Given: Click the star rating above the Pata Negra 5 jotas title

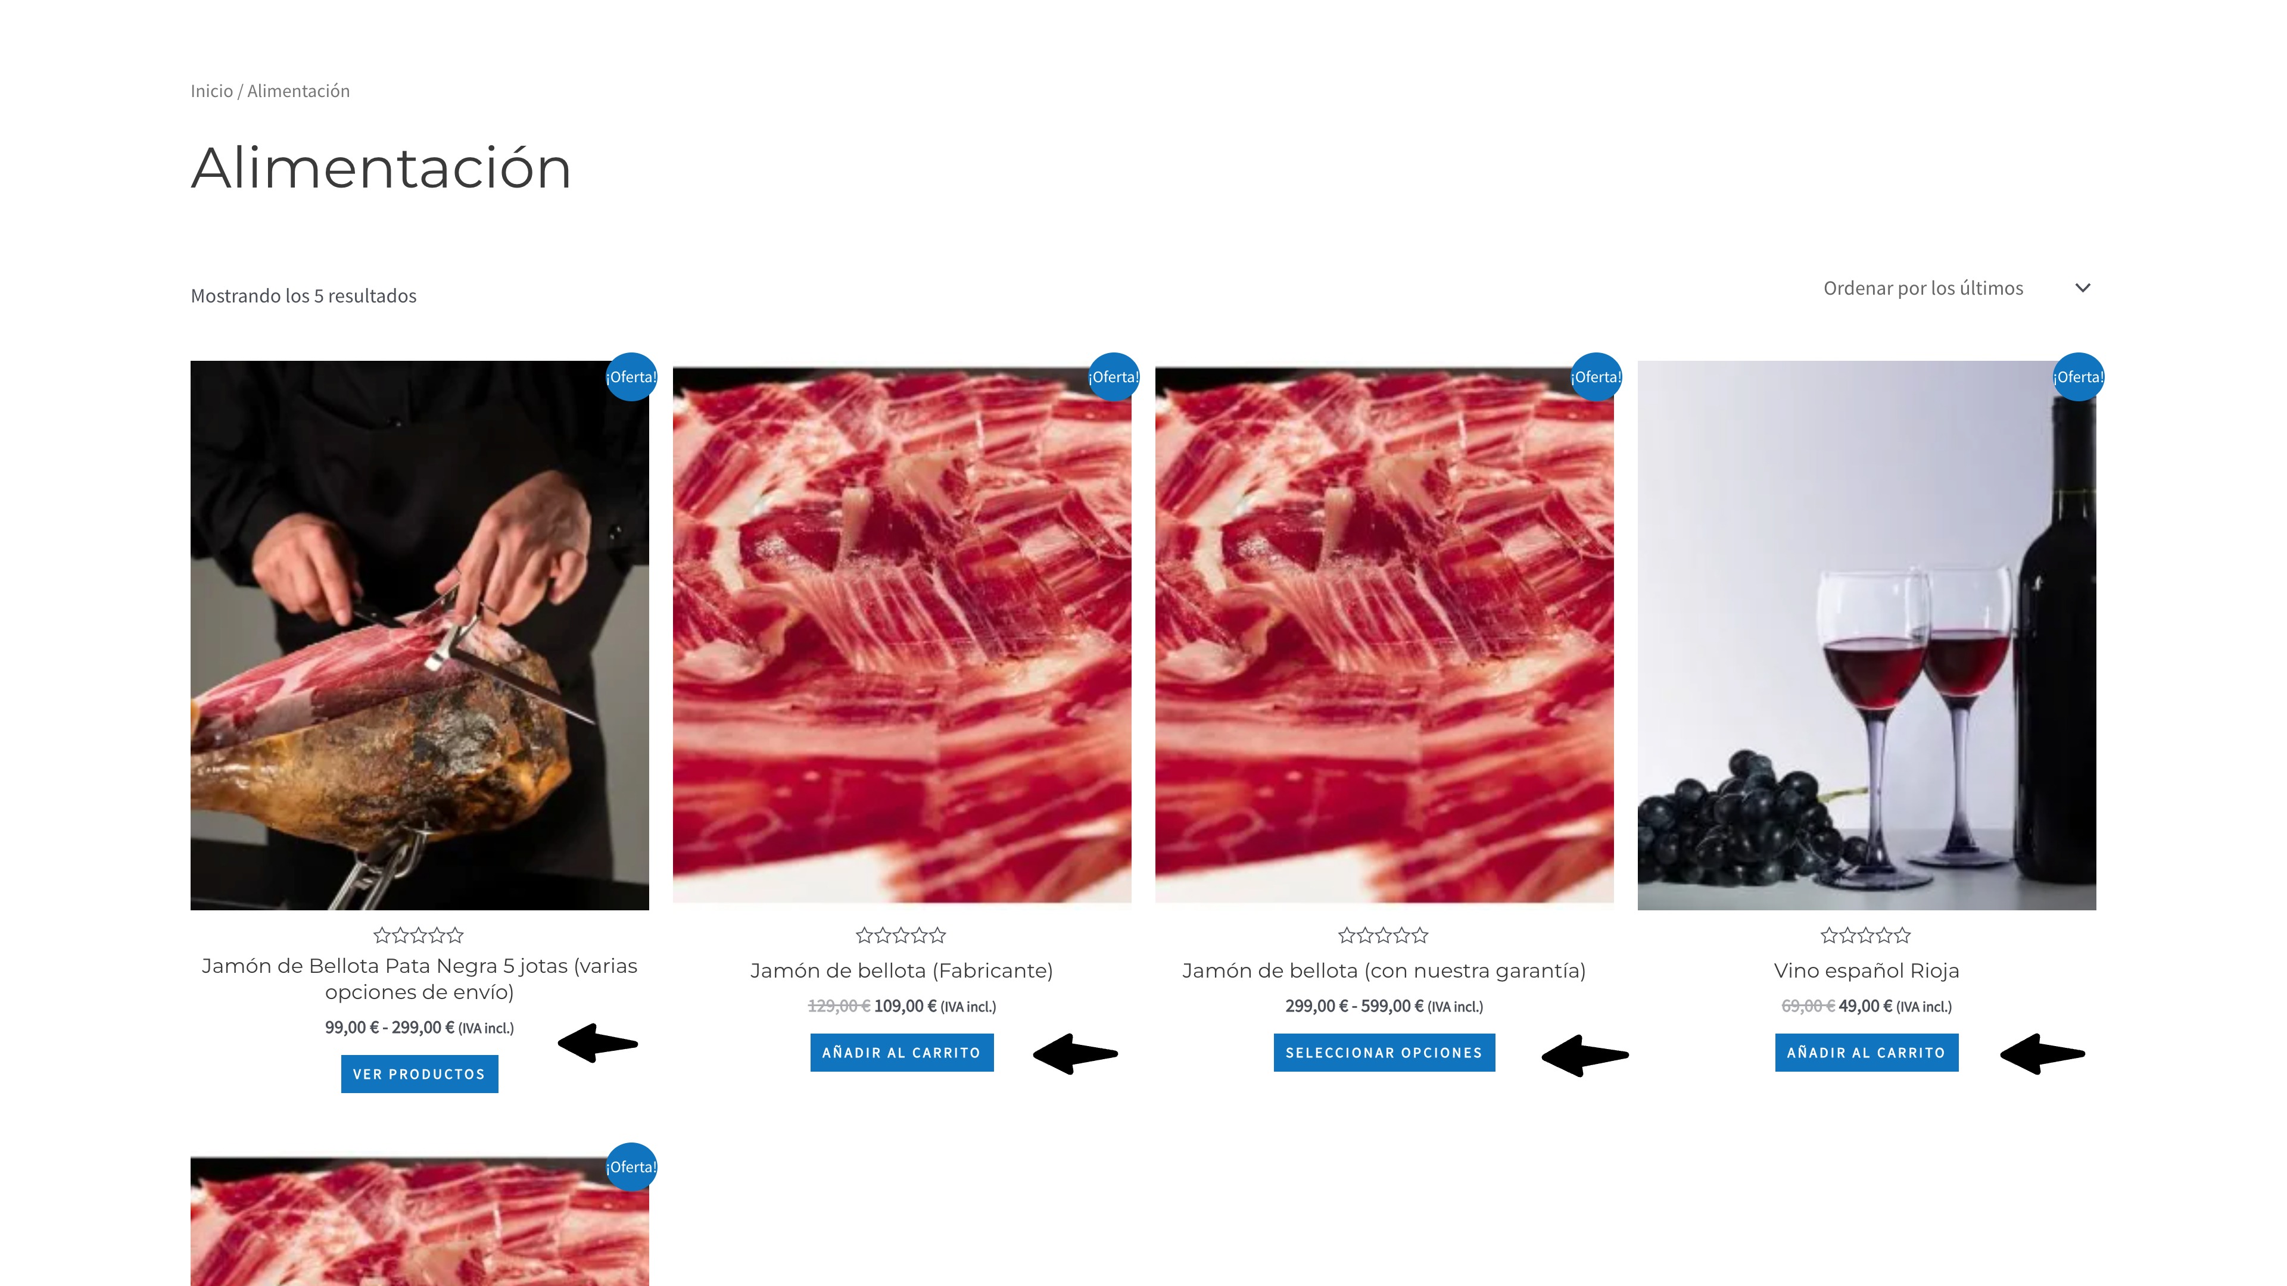Looking at the screenshot, I should [x=419, y=935].
